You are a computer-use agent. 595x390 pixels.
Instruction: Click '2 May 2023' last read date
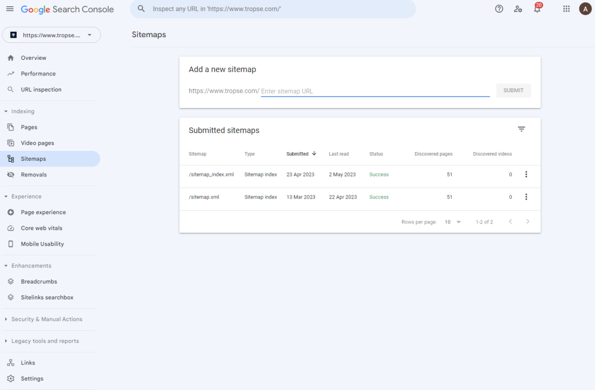(342, 175)
